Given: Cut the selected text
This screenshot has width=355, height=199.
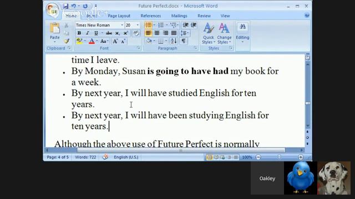Looking at the screenshot, I should [67, 25].
